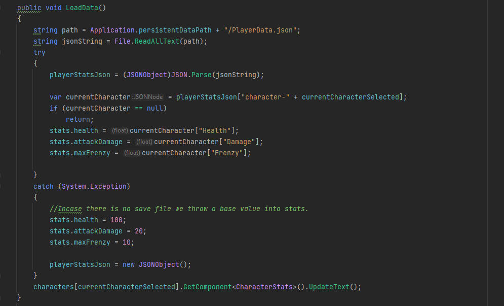Click the JSON.Parse method call
Screen dimensions: 504x306
(x=199, y=75)
